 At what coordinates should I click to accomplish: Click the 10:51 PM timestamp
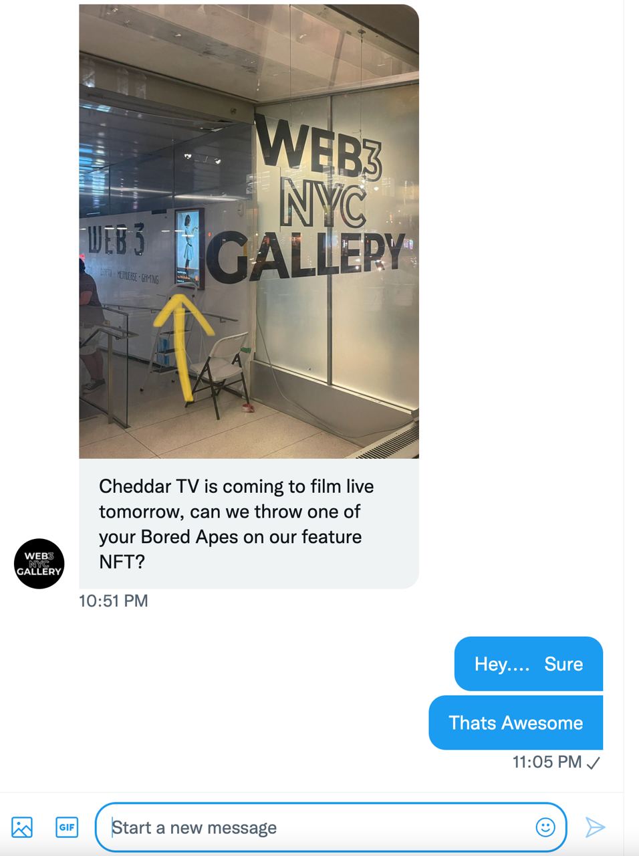tap(114, 601)
